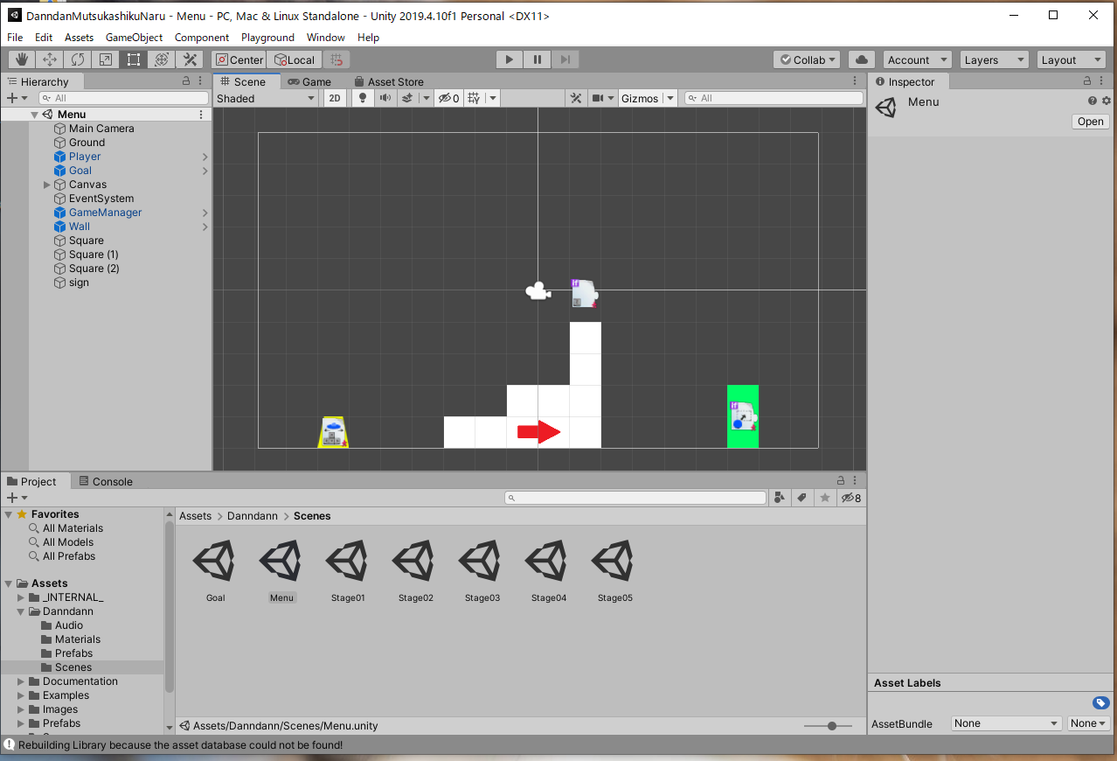Open the Account dropdown
The height and width of the screenshot is (761, 1117).
(917, 59)
